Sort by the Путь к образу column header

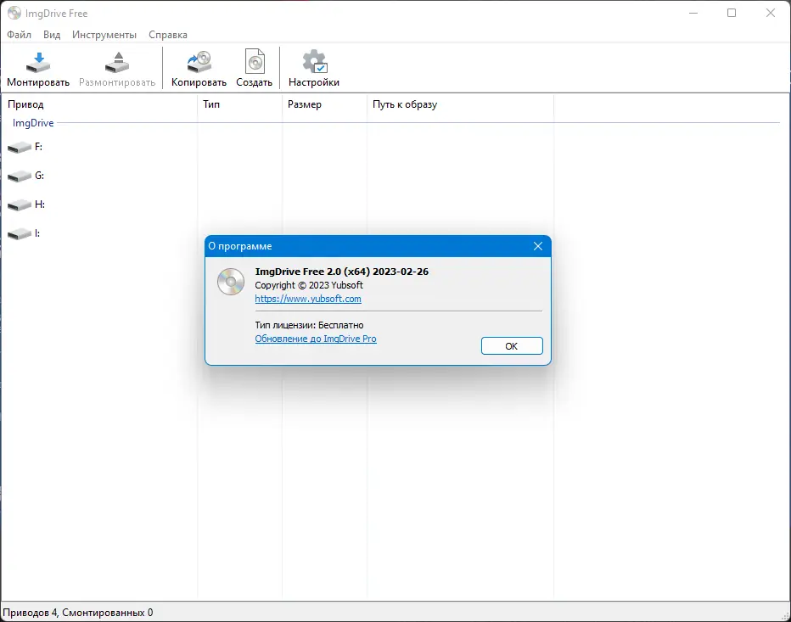460,104
